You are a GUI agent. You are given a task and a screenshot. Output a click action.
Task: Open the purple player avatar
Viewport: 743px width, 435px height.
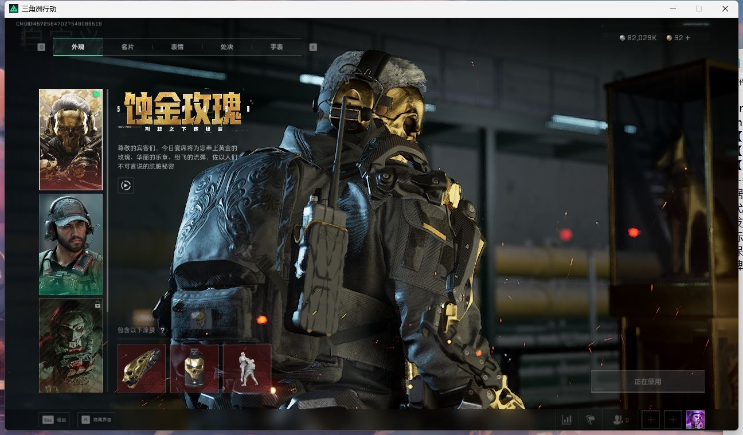coord(695,420)
